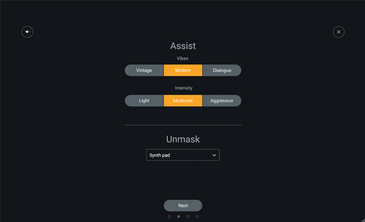365x222 pixels.
Task: Click the Synth pad text in dropdown
Action: tap(159, 155)
